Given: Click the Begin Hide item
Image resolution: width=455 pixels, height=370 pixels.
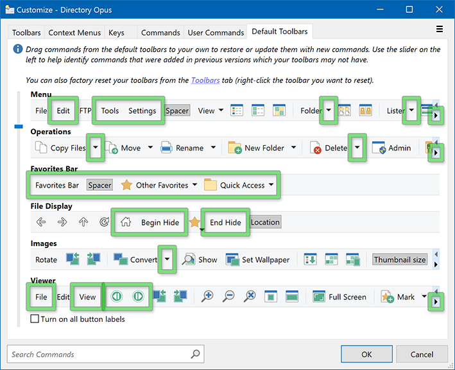Looking at the screenshot, I should [x=160, y=222].
